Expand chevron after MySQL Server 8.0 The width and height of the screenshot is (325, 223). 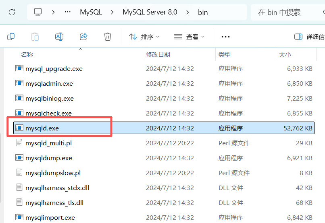tap(187, 12)
